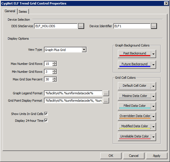170x162 pixels.
Task: Click the Overridden Data Color button
Action: click(135, 116)
